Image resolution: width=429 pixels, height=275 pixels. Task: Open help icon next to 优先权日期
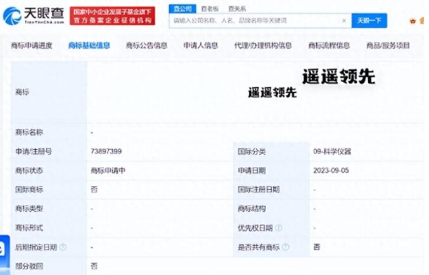pyautogui.click(x=279, y=228)
